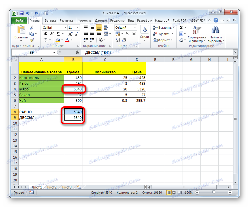Open the Стили styles gallery
Viewport: 249px width, 207px height.
point(144,34)
